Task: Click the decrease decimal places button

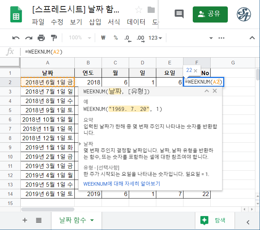Action: point(127,38)
